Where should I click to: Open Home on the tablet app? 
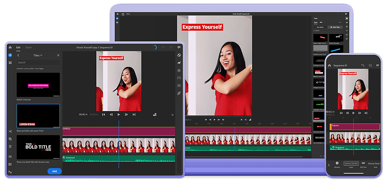10,47
